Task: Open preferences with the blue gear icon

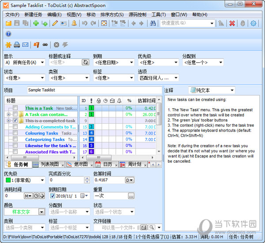Action: pyautogui.click(x=253, y=23)
